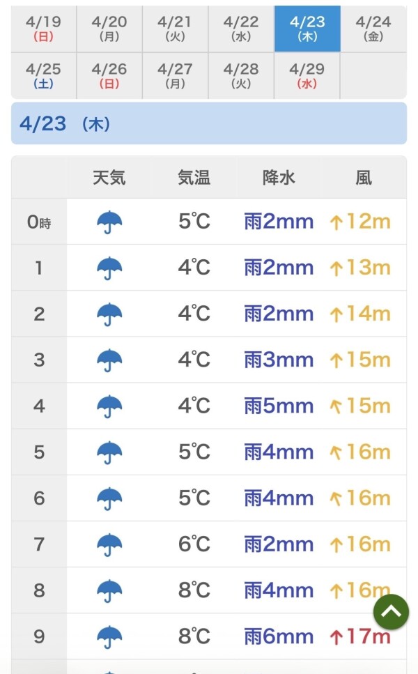418x674 pixels.
Task: Click the wind arrow icon next to 14m
Action: (336, 315)
